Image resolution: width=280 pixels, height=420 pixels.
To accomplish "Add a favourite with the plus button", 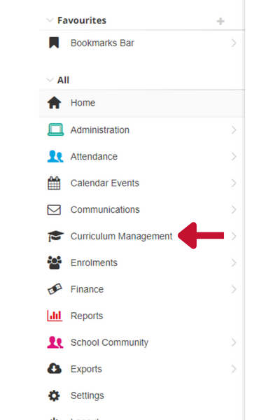I will 220,21.
